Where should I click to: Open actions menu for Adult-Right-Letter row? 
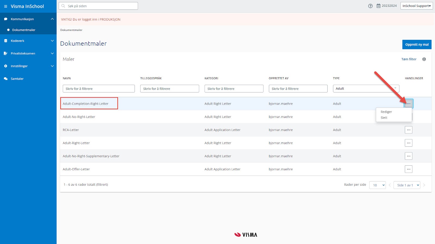click(x=409, y=143)
